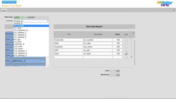
Task: Toggle Sum checkbox for GST row
Action: (126, 50)
